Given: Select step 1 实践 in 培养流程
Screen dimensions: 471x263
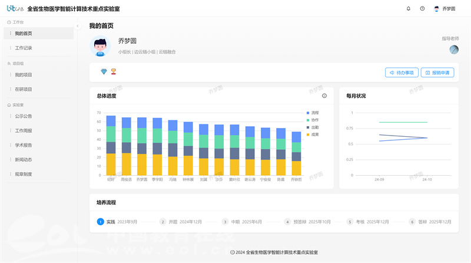Looking at the screenshot, I should 117,222.
